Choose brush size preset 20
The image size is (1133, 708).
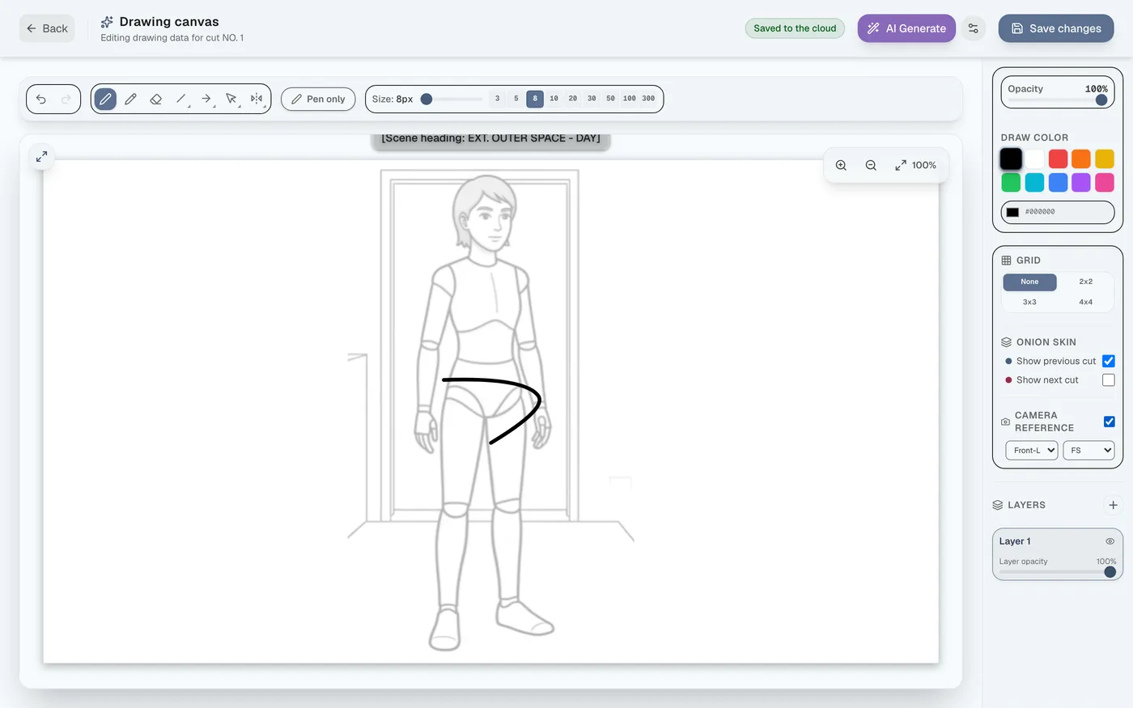(x=573, y=99)
